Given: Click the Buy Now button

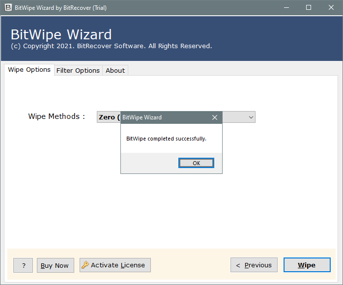Looking at the screenshot, I should point(56,265).
